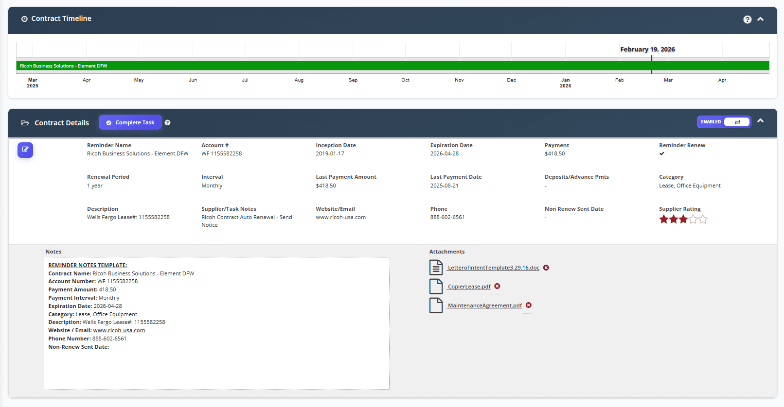Open MaintenanceAgreement.pdf attachment link

click(484, 305)
